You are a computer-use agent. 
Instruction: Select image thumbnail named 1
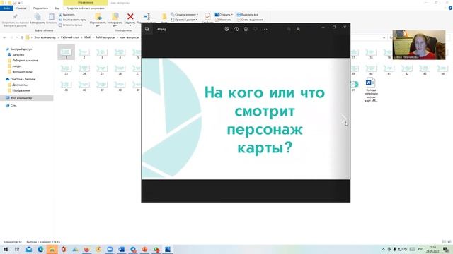66,52
